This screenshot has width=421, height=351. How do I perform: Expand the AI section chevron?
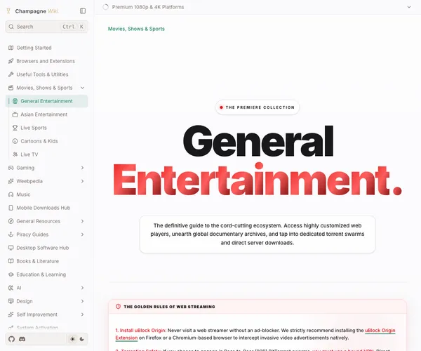pos(82,288)
